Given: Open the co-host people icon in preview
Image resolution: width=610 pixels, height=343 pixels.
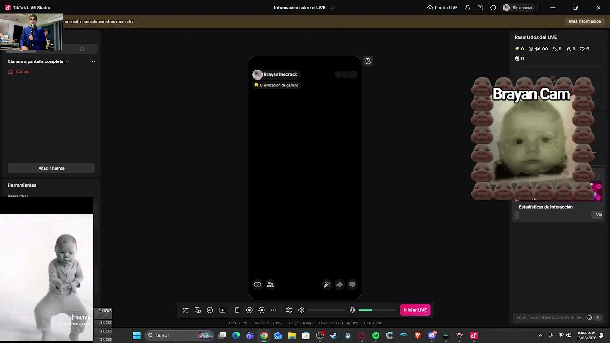Looking at the screenshot, I should coord(270,284).
